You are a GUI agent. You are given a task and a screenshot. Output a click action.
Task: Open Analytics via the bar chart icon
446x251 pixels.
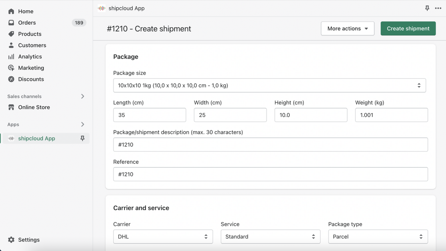(x=11, y=56)
